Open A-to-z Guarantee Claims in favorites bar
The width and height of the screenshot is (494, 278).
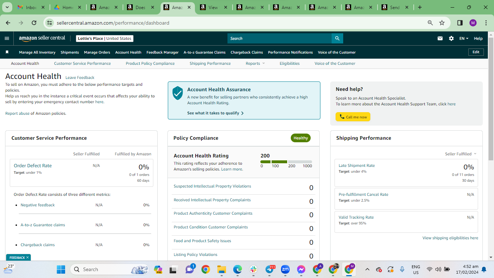click(205, 52)
